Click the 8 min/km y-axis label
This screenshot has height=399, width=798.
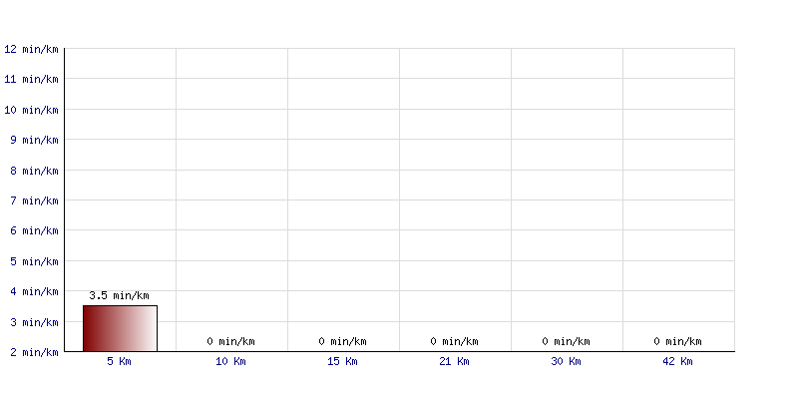click(34, 171)
